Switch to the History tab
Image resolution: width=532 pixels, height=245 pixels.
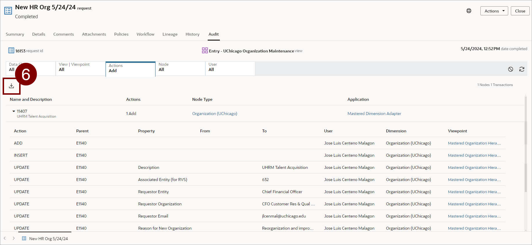192,34
